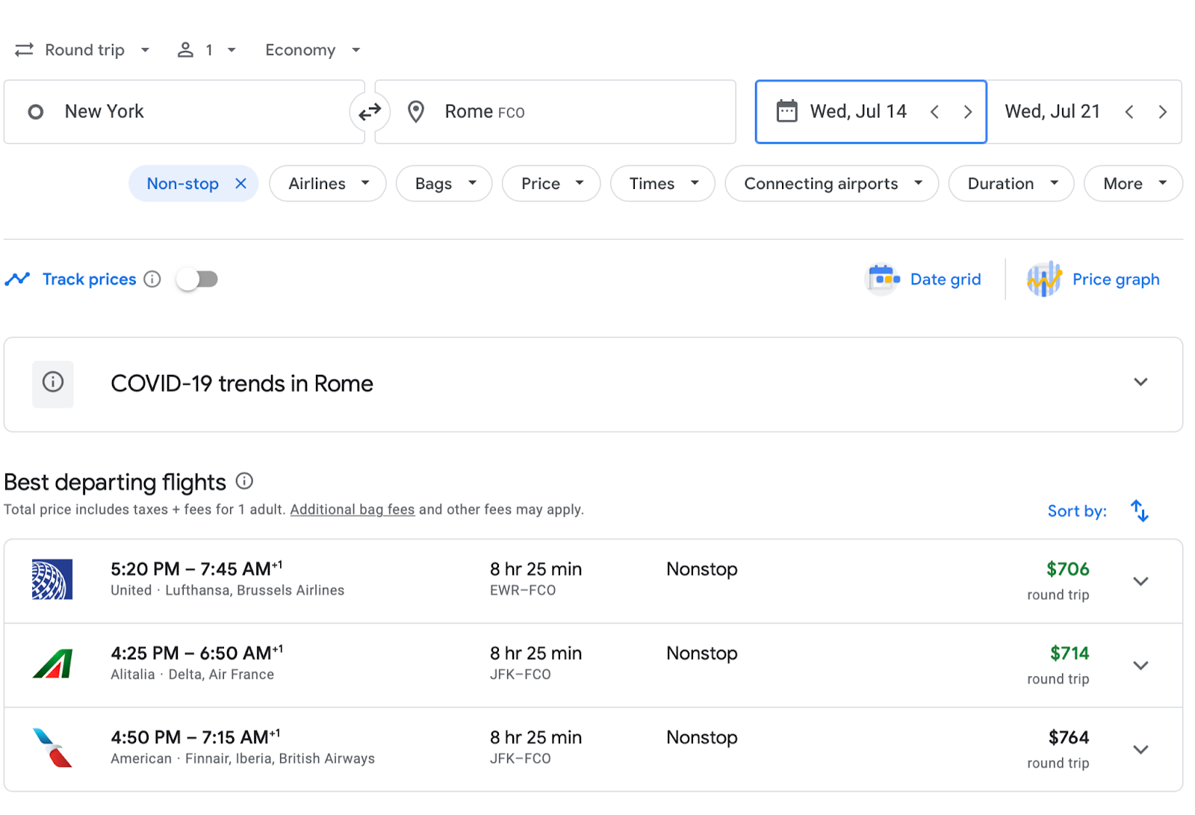Click the Sort by arrows icon
1195x815 pixels.
[1139, 511]
